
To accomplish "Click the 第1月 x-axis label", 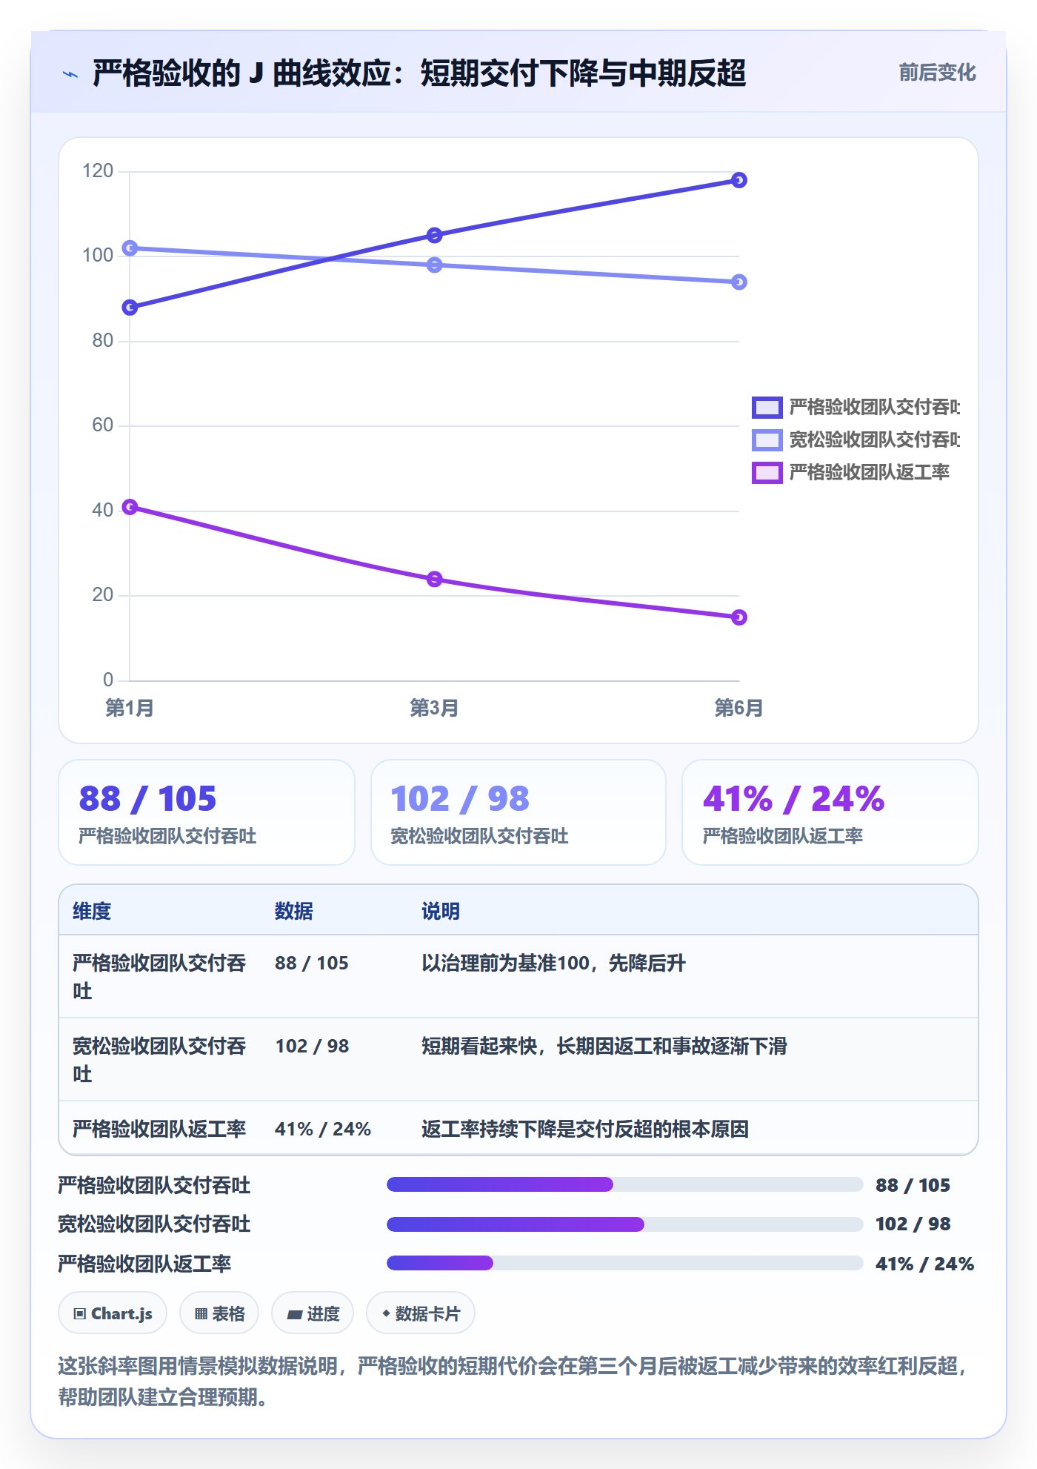I will coord(130,708).
